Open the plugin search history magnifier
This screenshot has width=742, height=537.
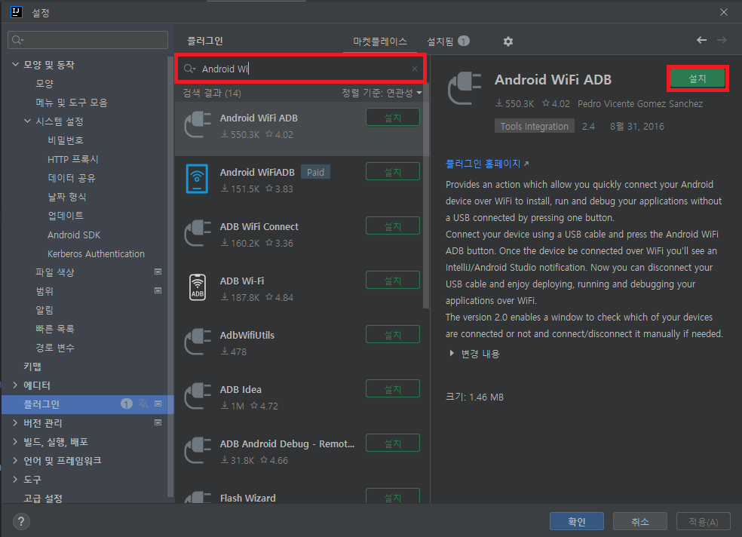189,69
